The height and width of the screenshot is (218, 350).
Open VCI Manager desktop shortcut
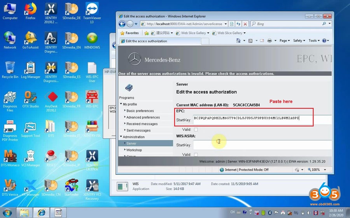coord(30,158)
